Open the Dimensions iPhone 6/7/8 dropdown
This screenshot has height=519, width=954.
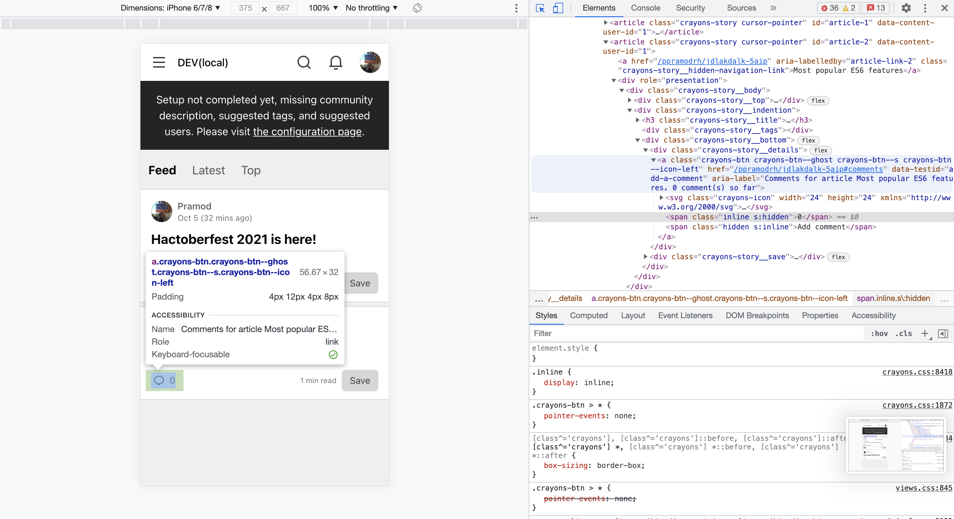(x=170, y=8)
